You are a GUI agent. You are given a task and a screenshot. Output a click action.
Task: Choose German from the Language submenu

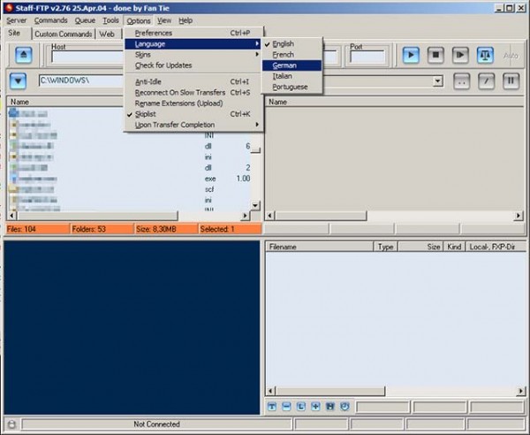pyautogui.click(x=284, y=65)
